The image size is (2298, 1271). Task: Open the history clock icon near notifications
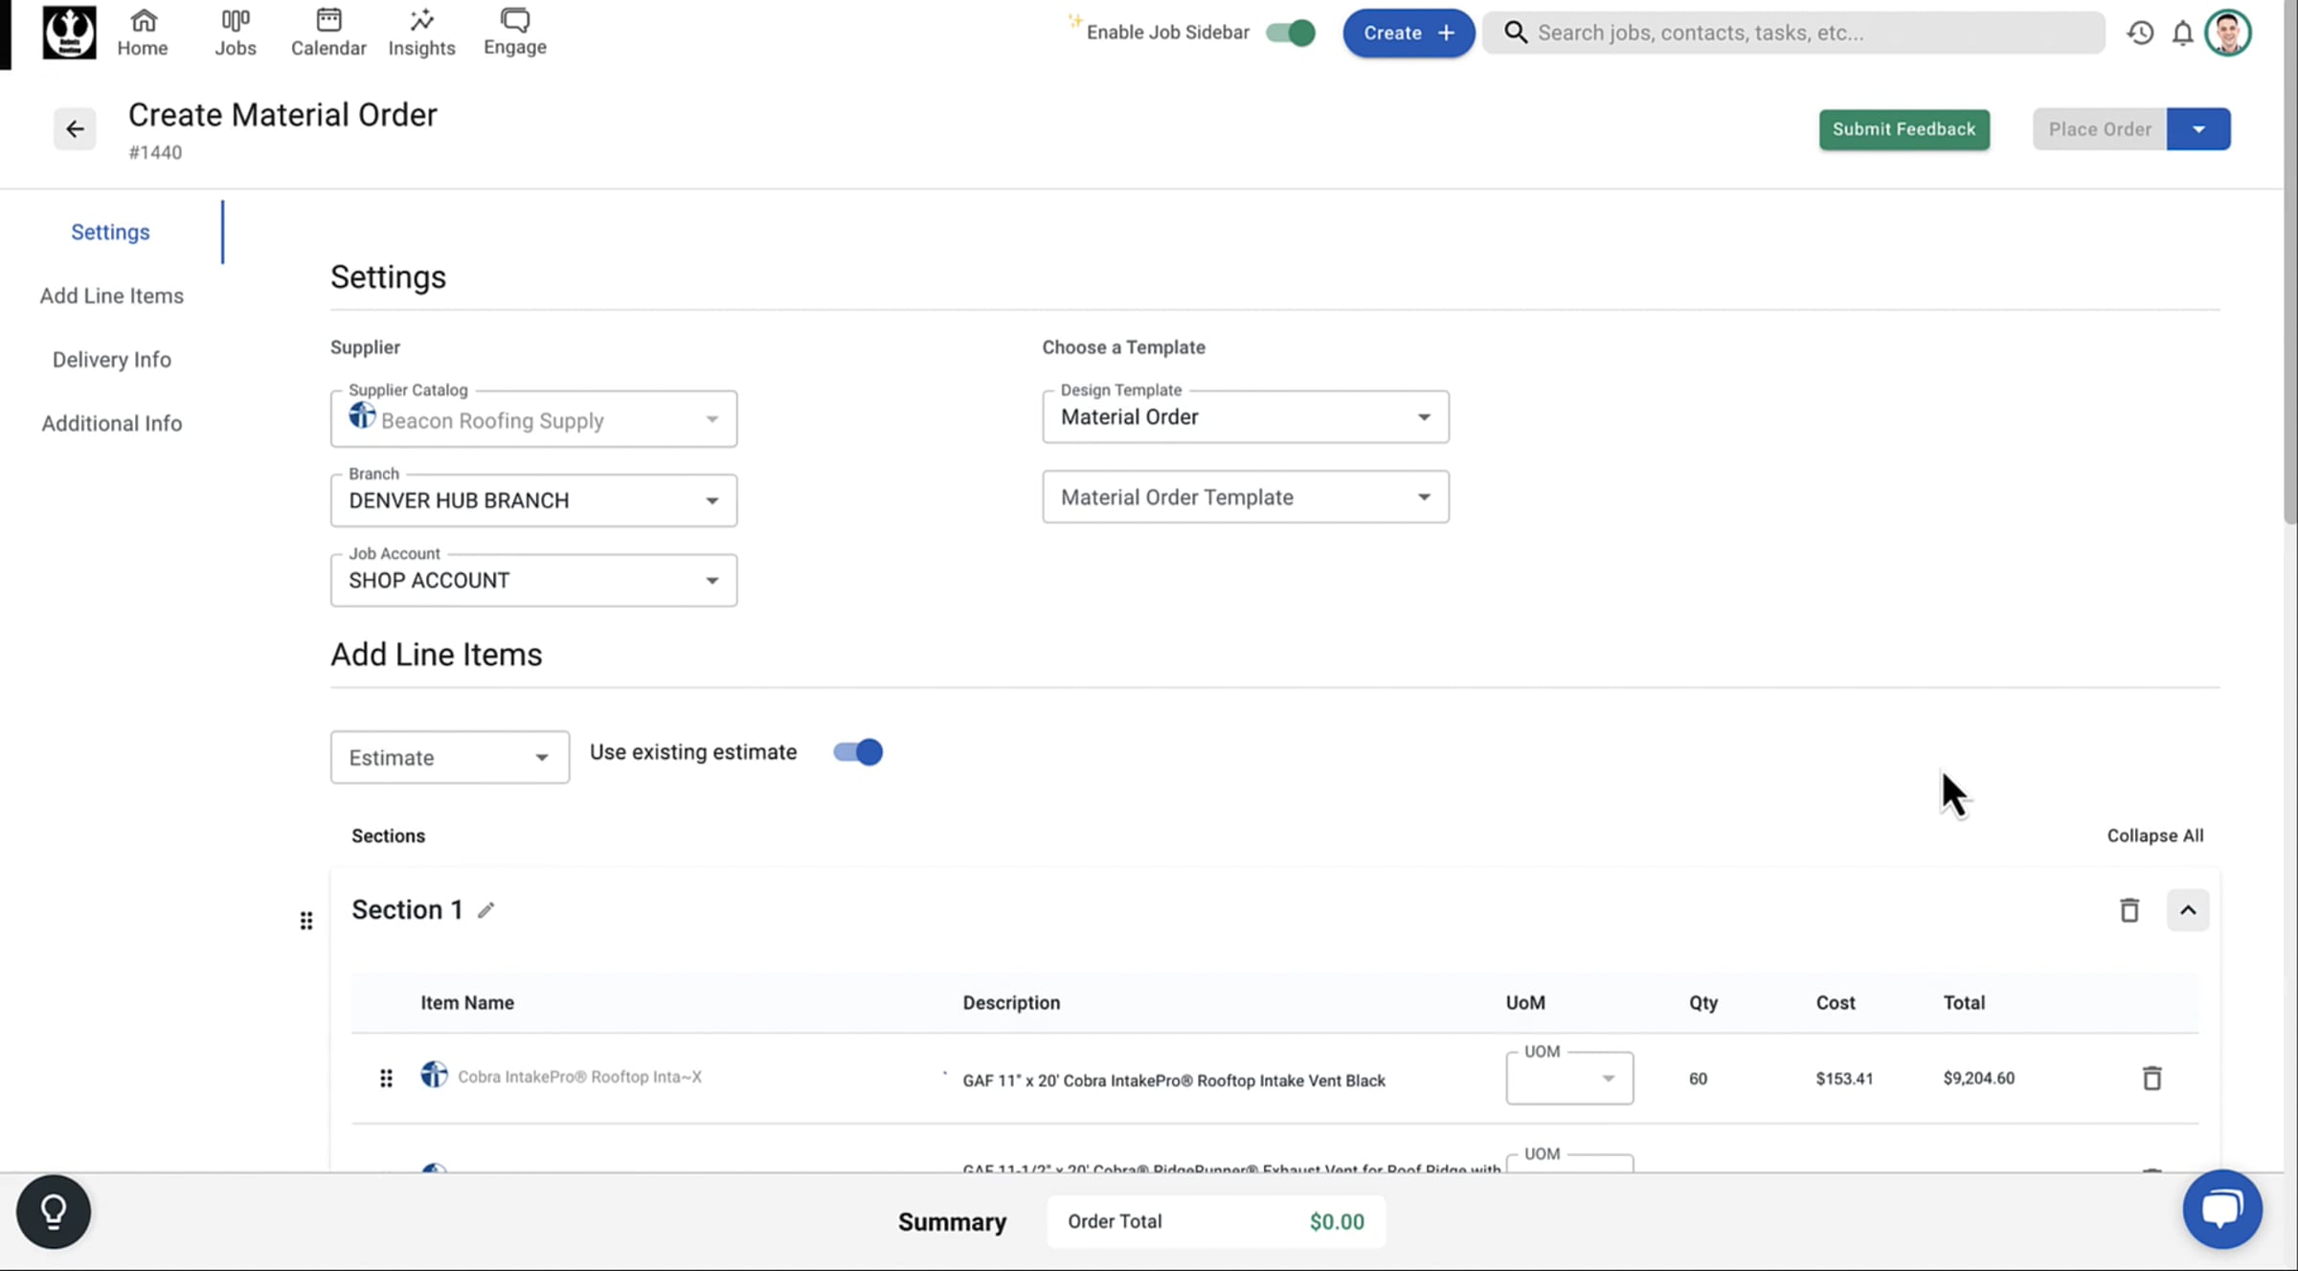(2140, 32)
